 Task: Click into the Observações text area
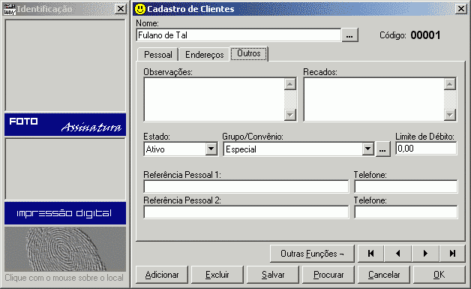(214, 100)
